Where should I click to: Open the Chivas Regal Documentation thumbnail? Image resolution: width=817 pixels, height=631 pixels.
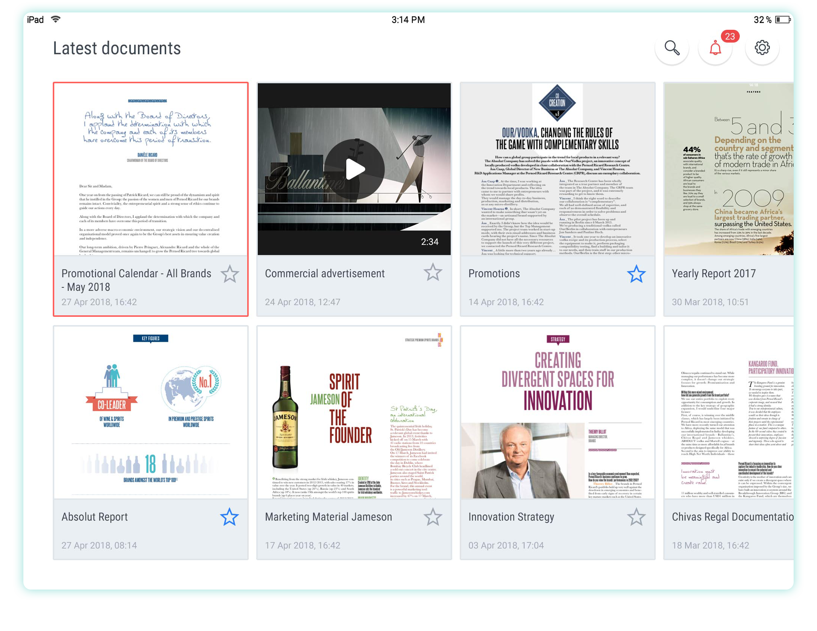coord(729,413)
